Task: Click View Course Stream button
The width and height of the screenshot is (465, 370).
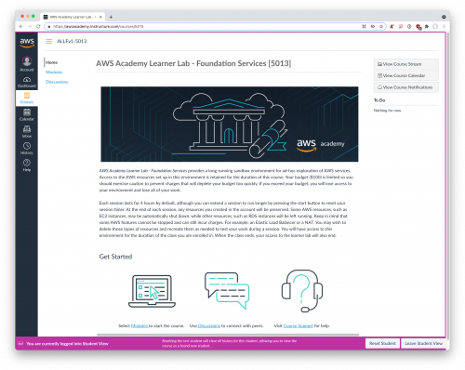Action: click(x=406, y=64)
